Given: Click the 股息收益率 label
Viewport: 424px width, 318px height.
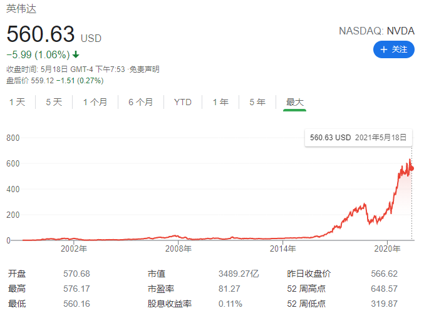Looking at the screenshot, I should (170, 304).
